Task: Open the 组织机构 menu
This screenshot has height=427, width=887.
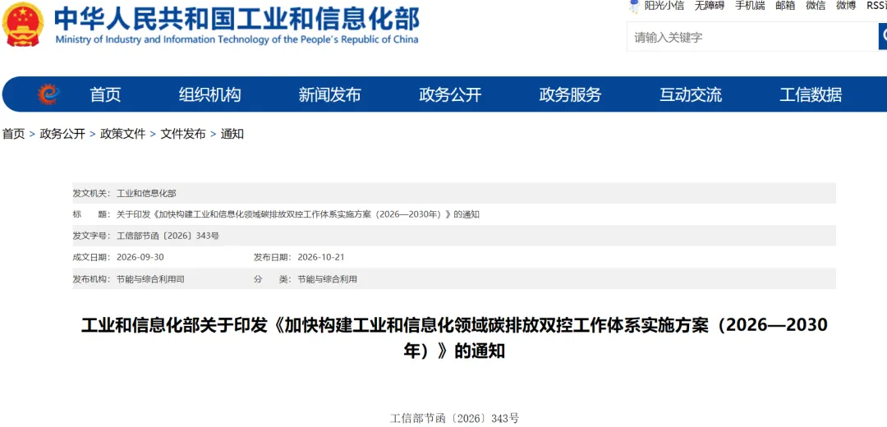Action: click(x=210, y=95)
